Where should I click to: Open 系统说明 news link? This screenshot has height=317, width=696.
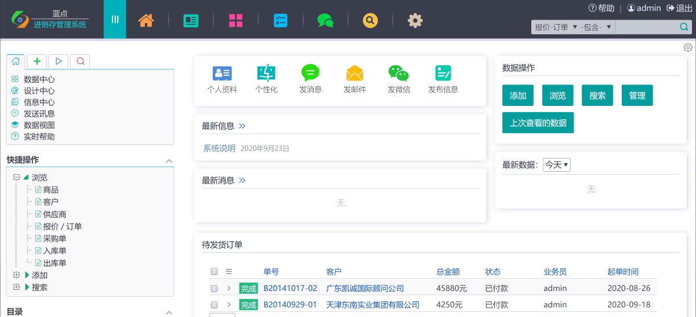point(219,148)
